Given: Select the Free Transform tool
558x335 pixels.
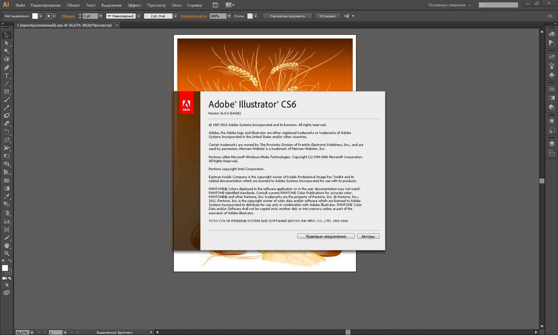Looking at the screenshot, I should tap(6, 156).
